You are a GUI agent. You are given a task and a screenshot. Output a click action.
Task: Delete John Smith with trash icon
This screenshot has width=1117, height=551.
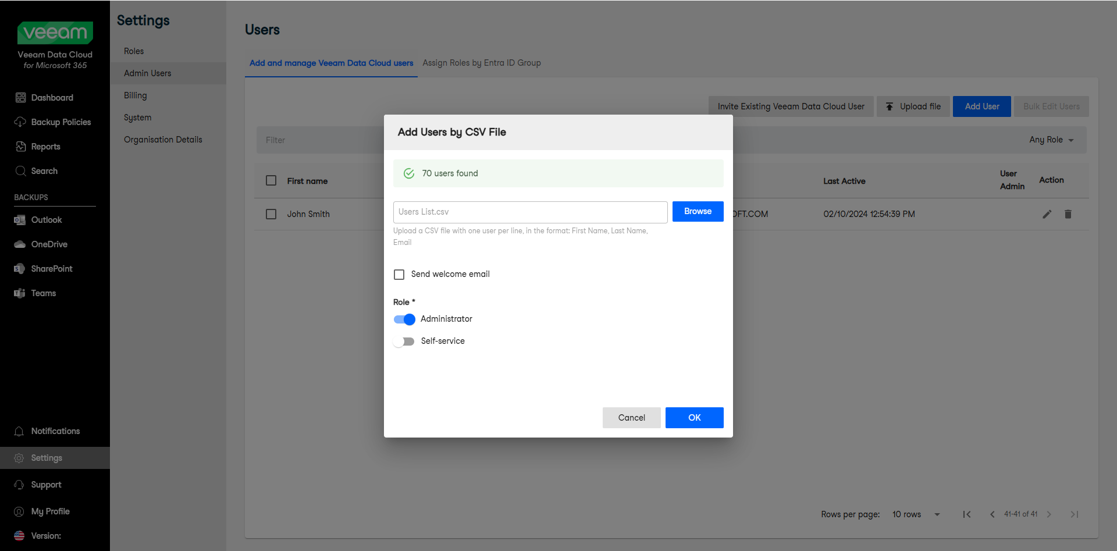click(x=1068, y=214)
